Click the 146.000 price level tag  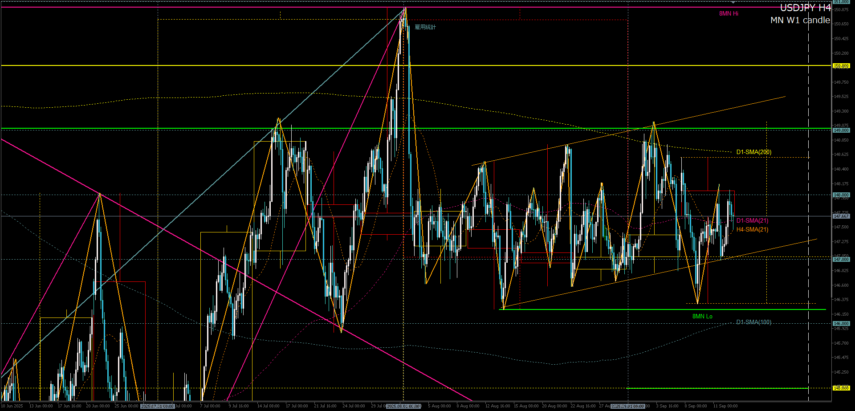coord(841,324)
